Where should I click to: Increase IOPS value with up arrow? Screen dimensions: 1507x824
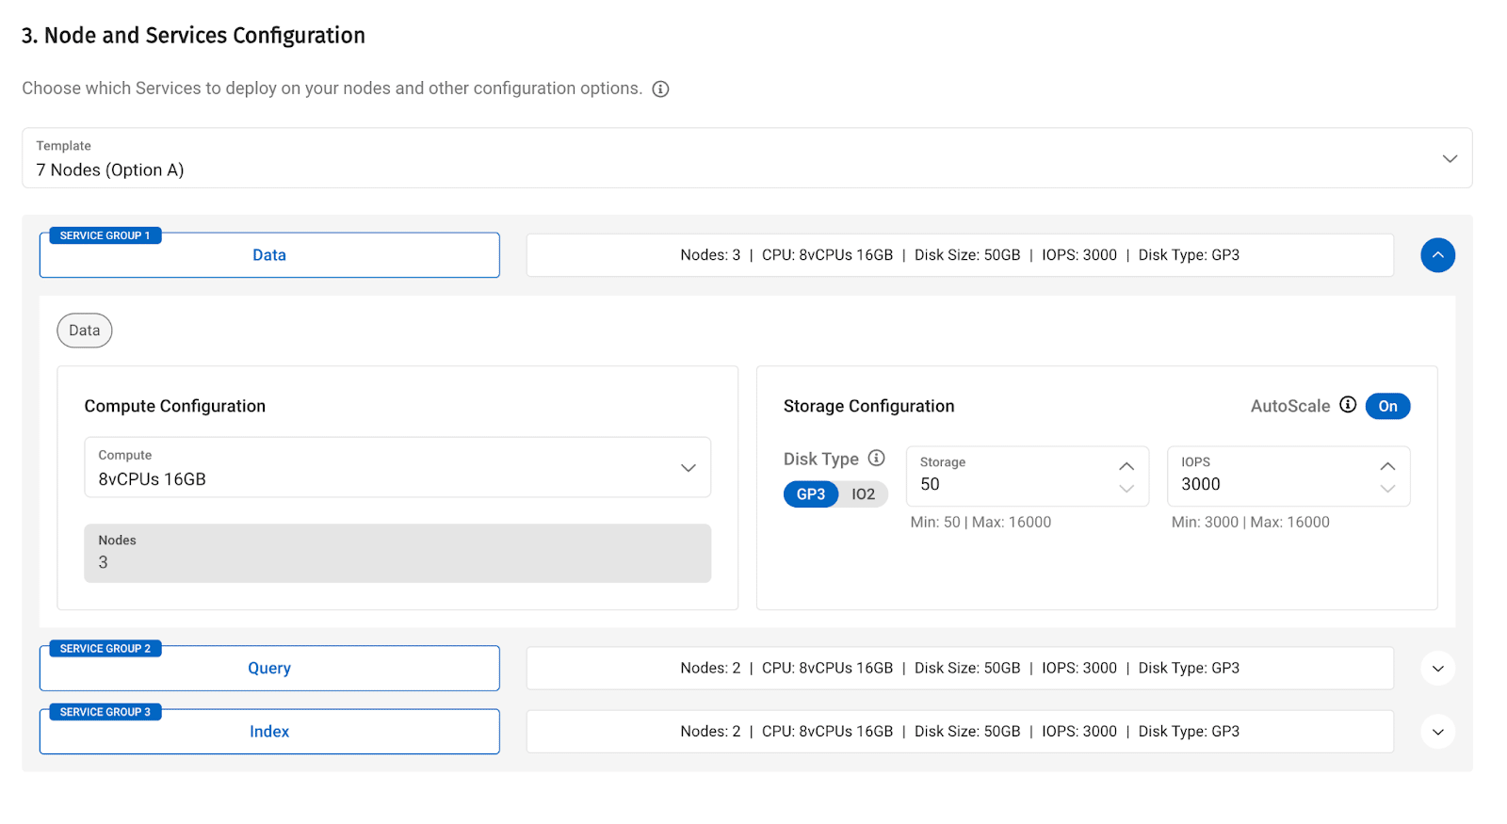point(1387,466)
